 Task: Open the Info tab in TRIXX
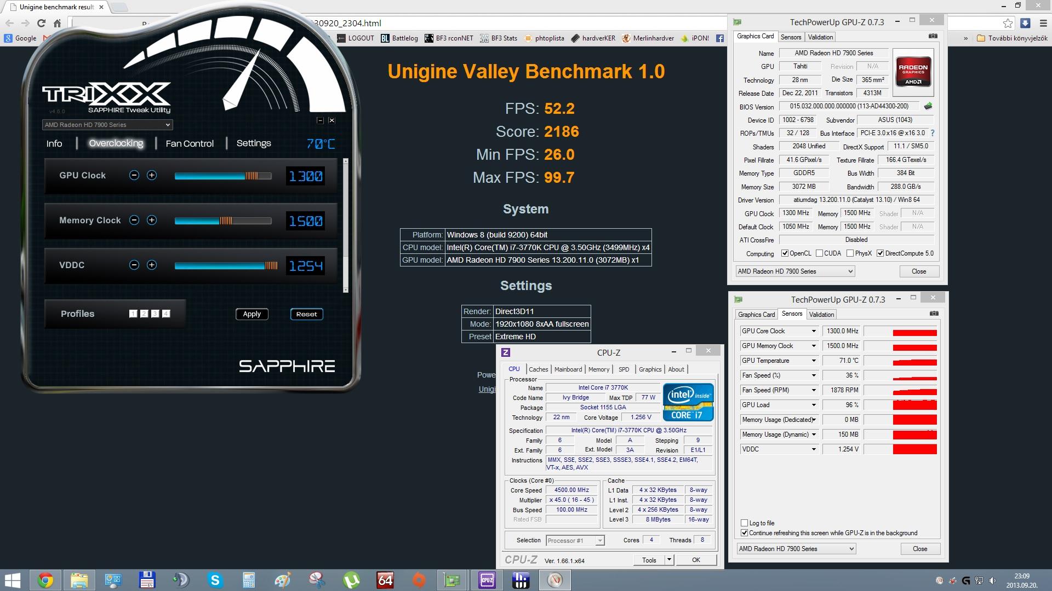click(54, 143)
